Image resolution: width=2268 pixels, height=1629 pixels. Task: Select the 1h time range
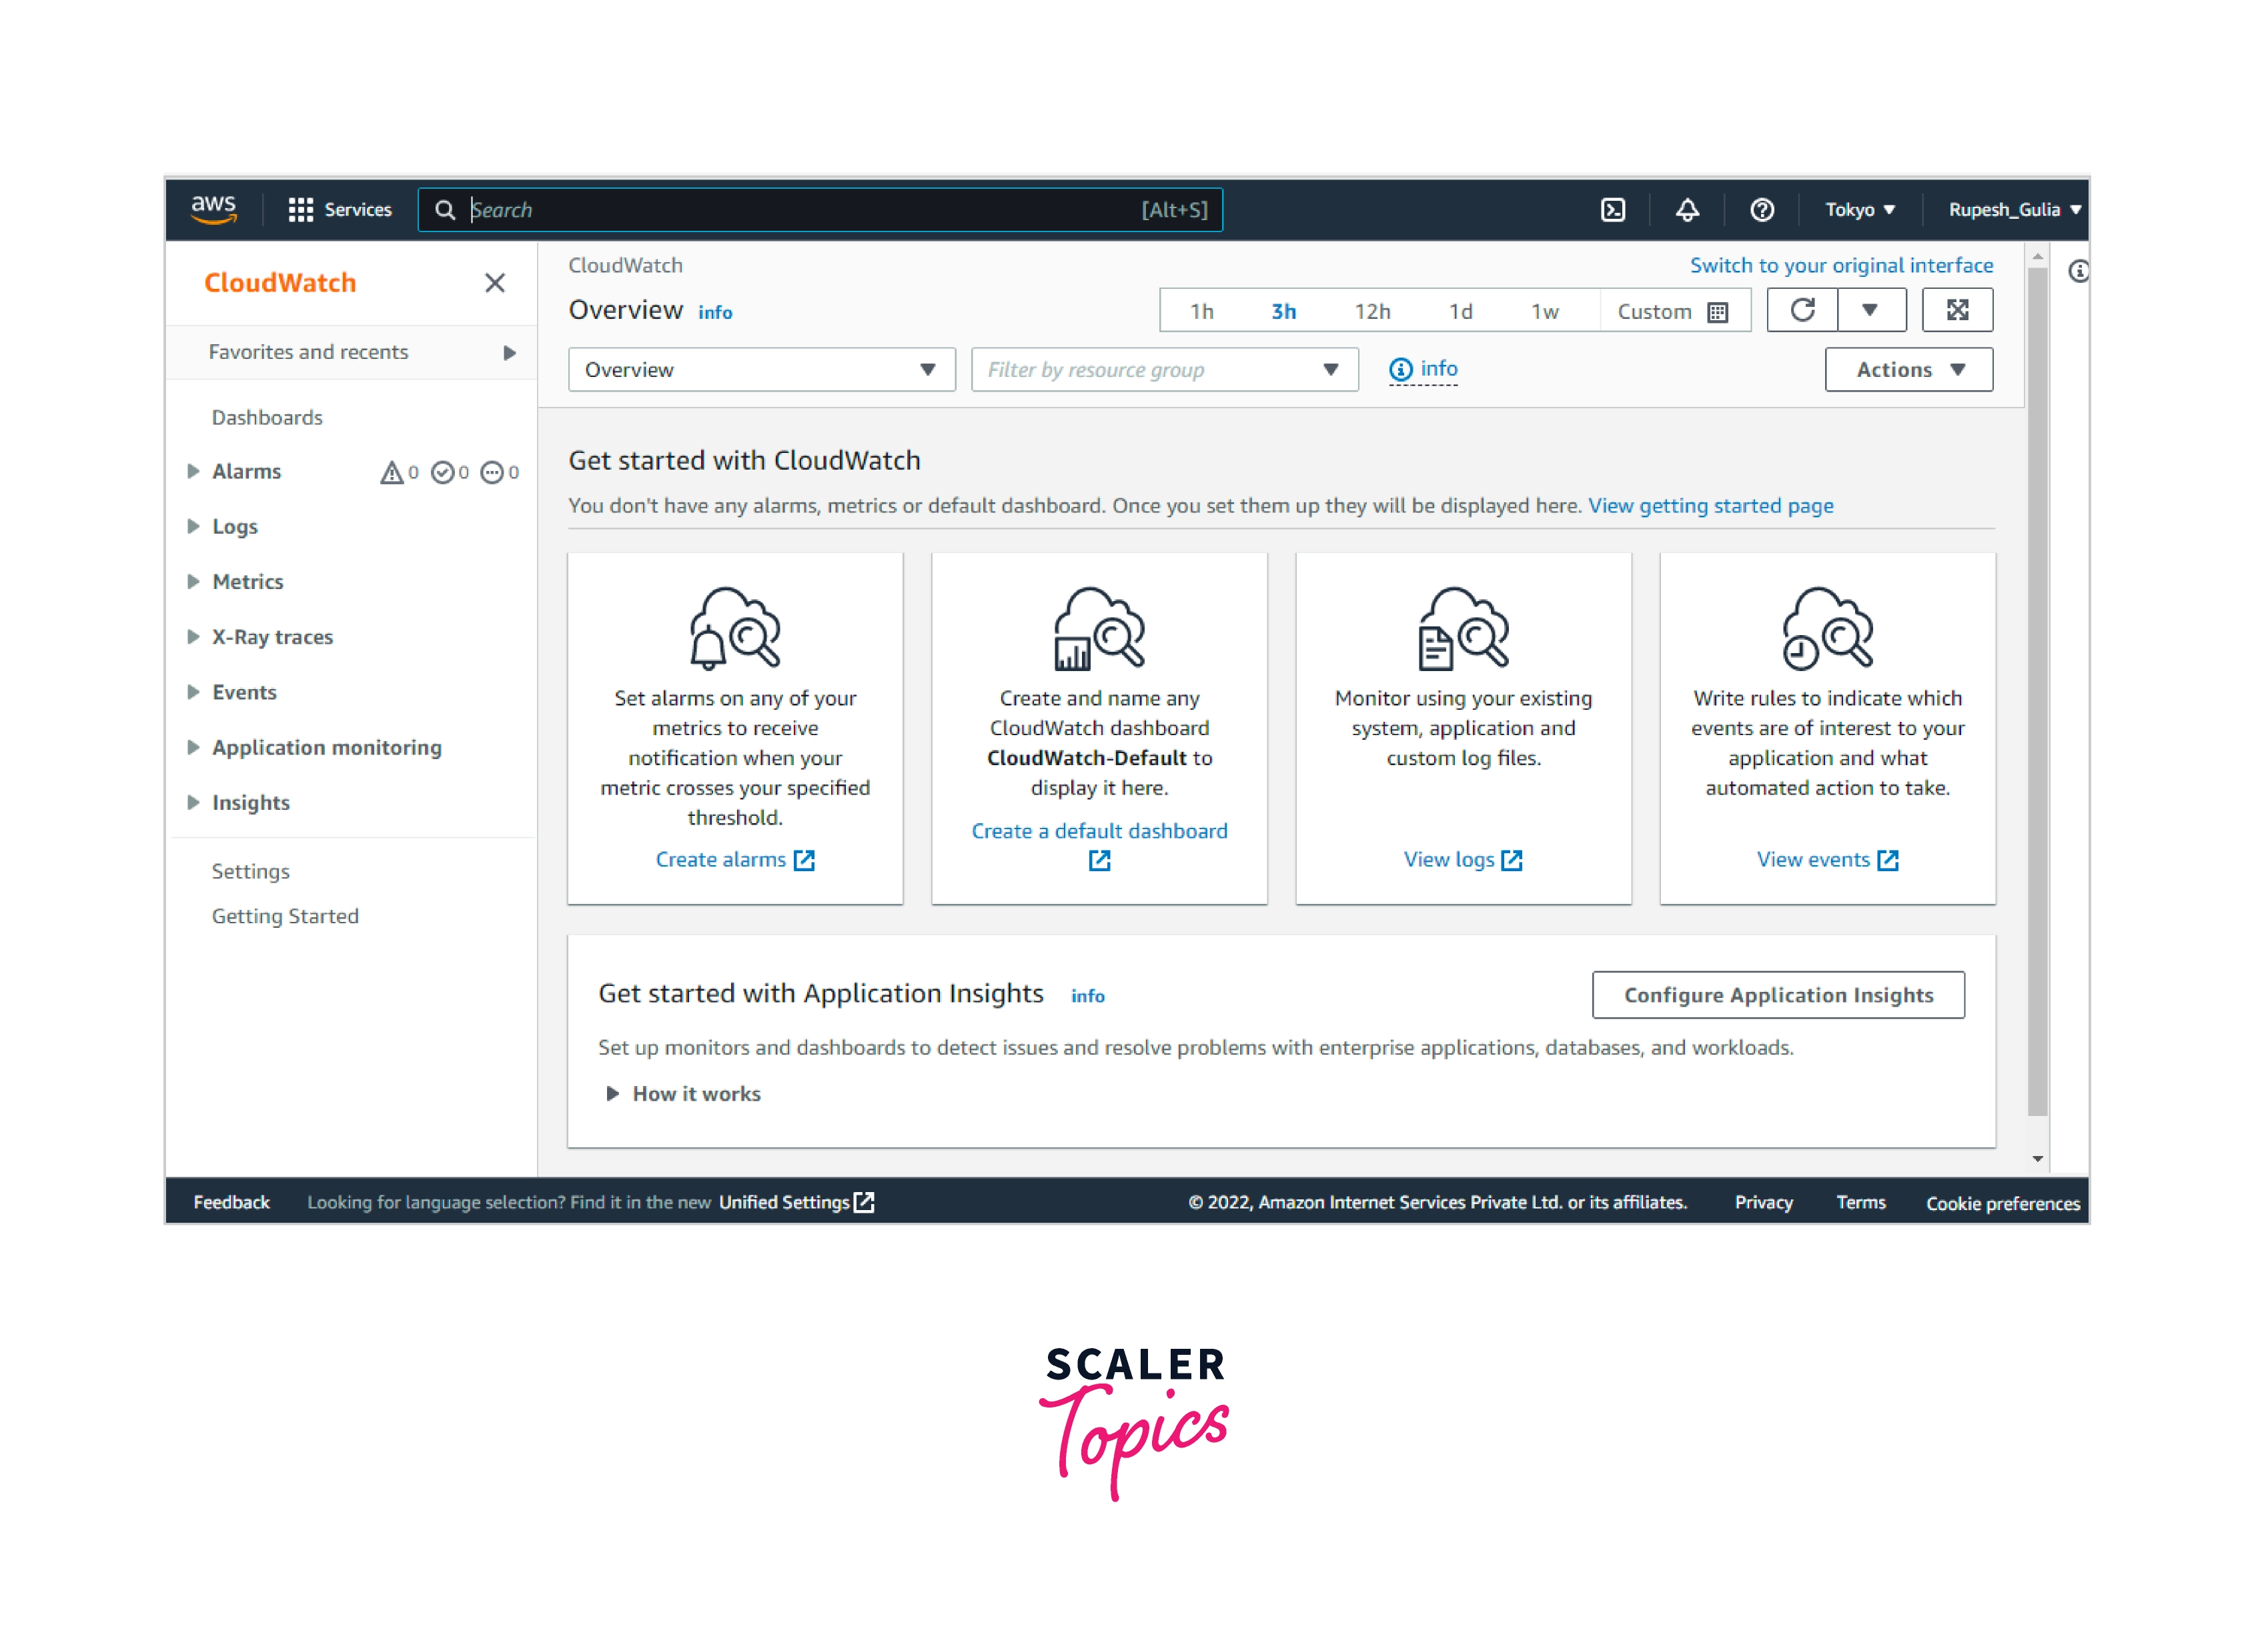[1201, 312]
